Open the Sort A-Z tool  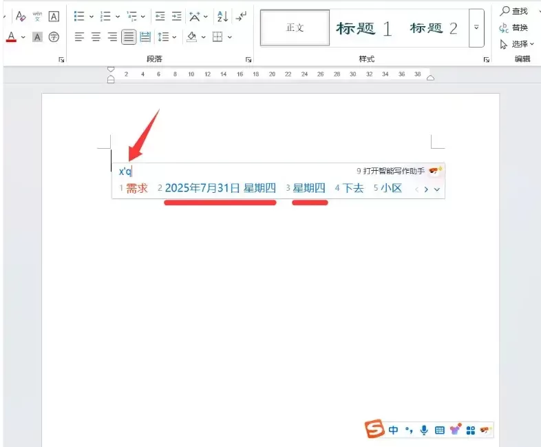point(222,16)
